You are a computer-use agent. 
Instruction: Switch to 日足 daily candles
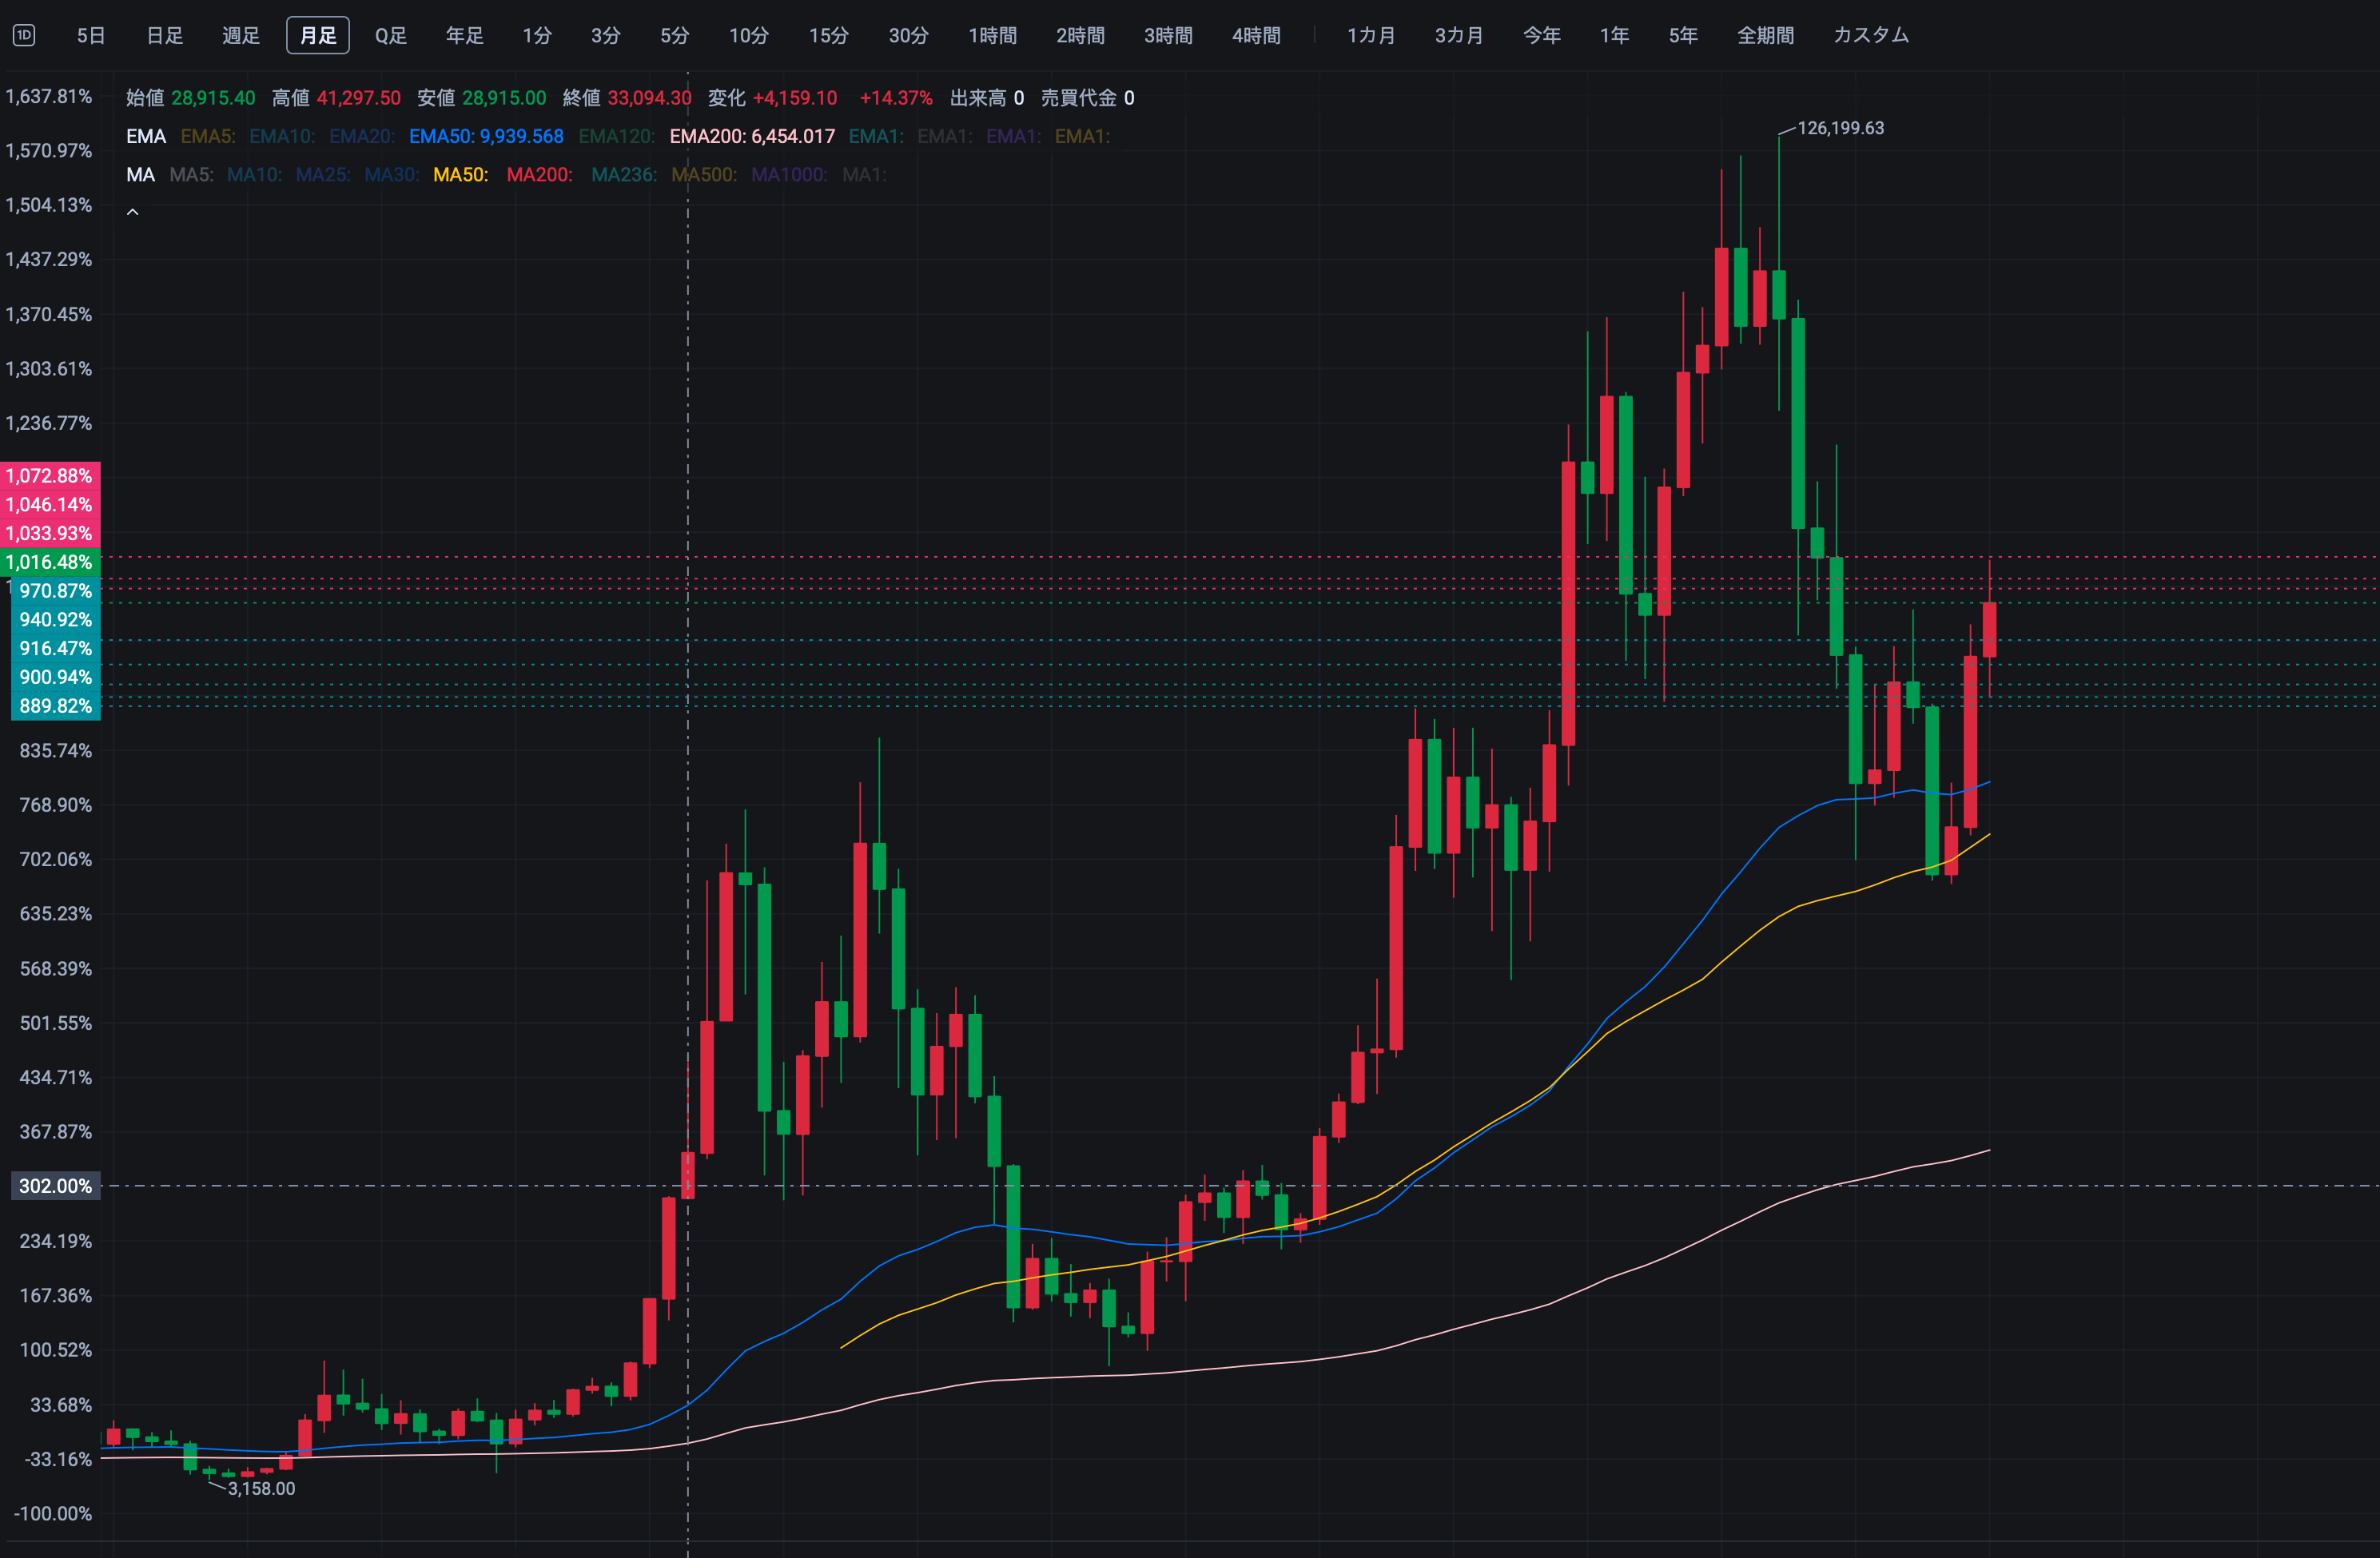[165, 35]
